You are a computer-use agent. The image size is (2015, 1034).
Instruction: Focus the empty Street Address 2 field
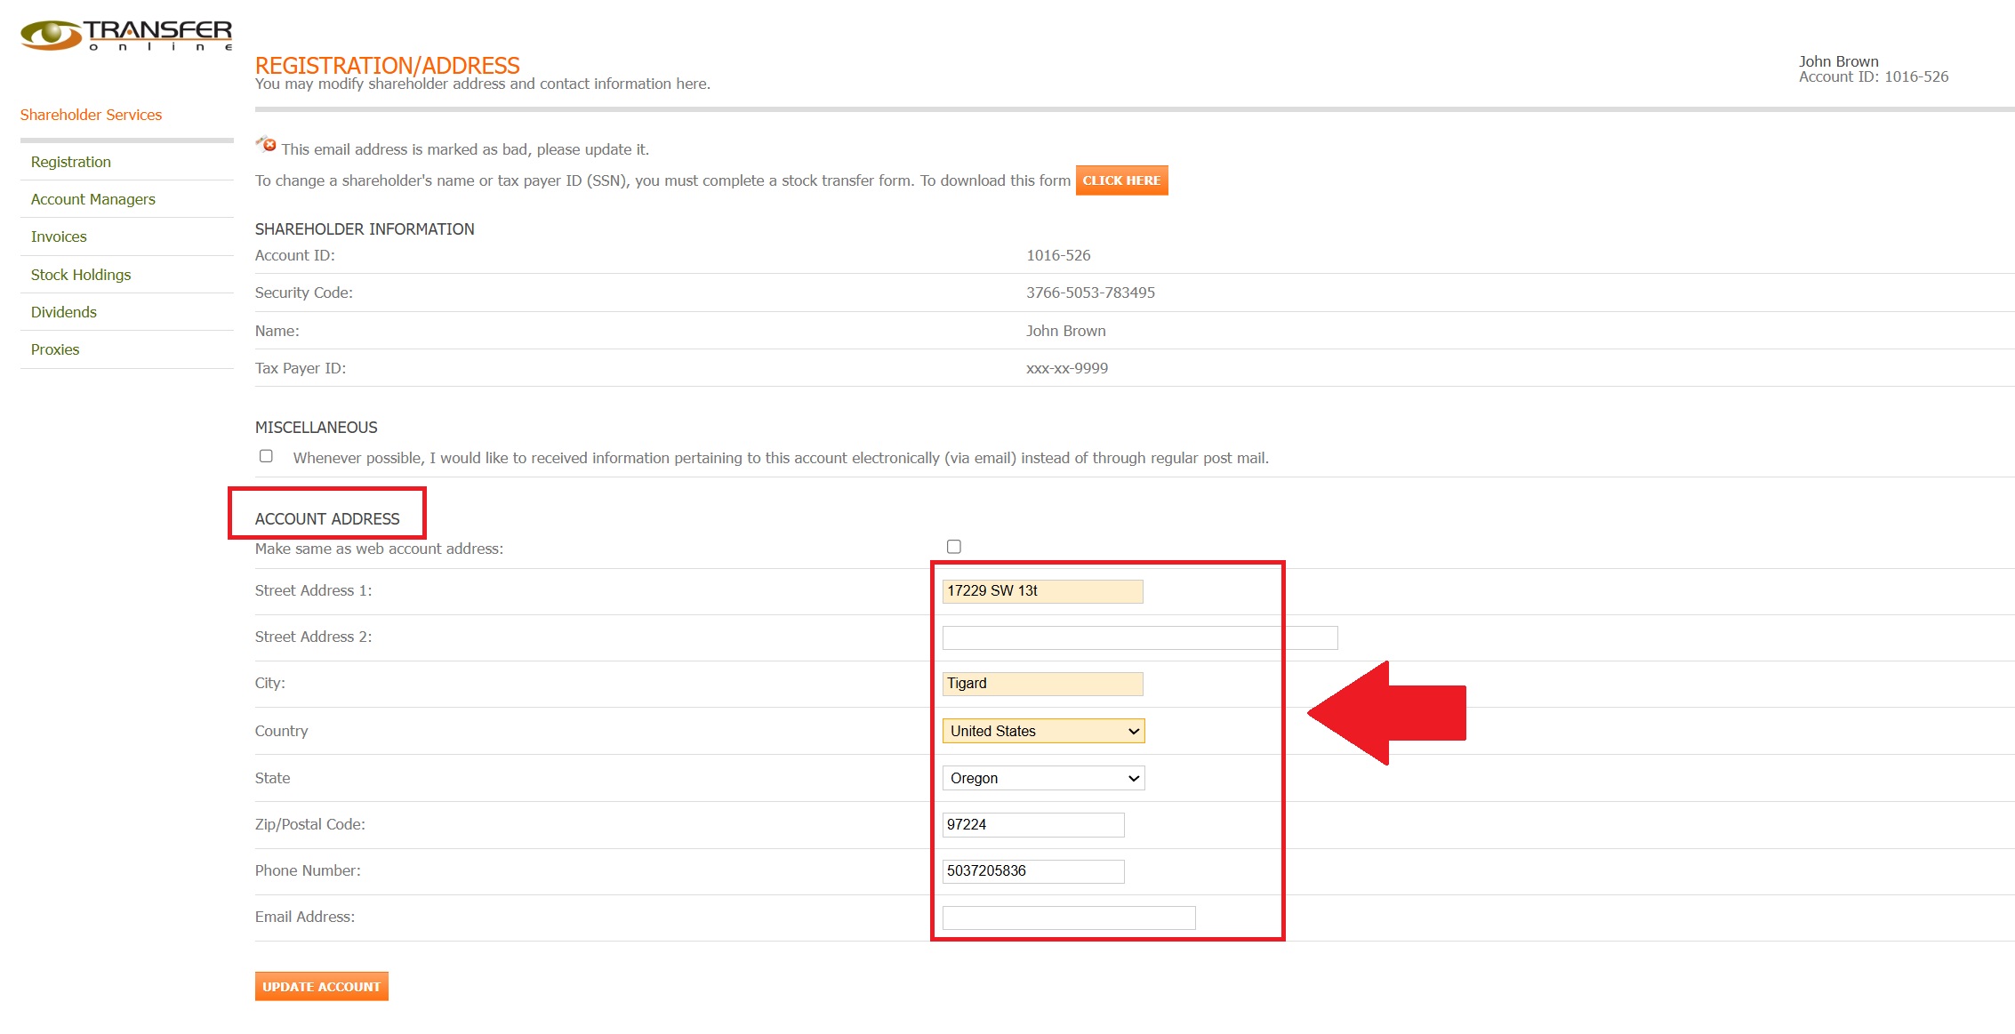[1139, 637]
